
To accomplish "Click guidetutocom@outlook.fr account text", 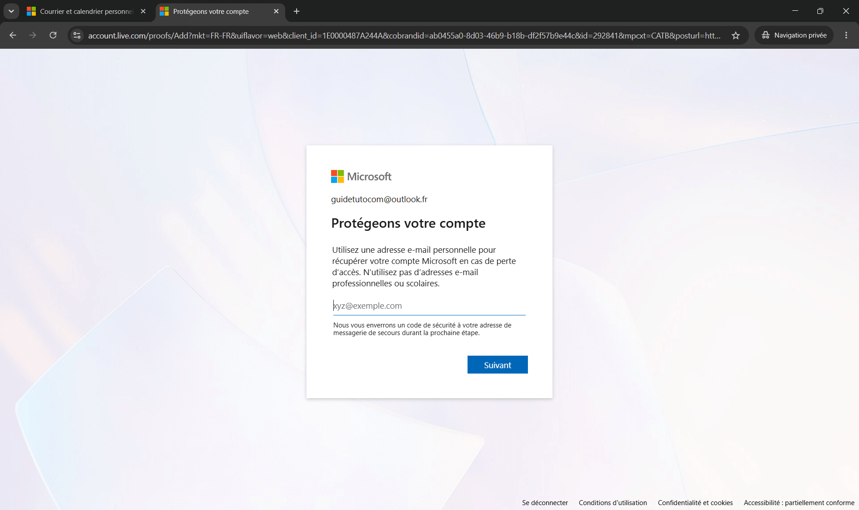I will pyautogui.click(x=379, y=200).
